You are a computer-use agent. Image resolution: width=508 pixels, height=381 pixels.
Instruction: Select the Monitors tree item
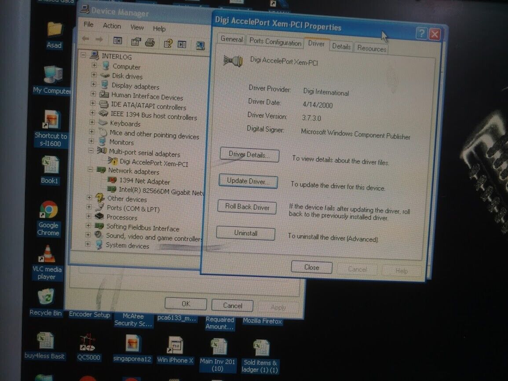(x=121, y=142)
